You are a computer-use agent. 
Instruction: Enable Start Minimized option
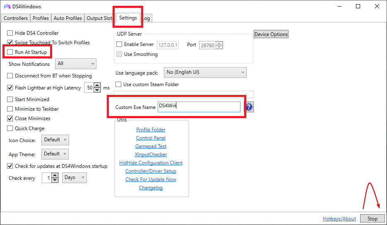click(x=10, y=99)
